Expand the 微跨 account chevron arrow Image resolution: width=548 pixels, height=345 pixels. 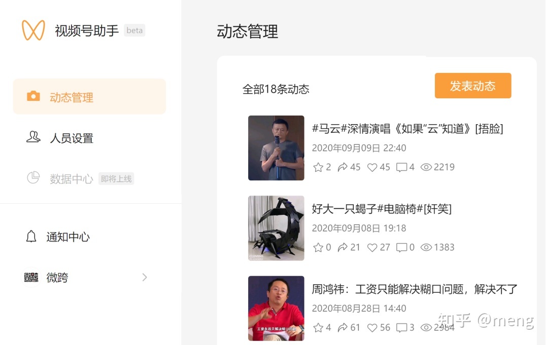click(x=145, y=277)
